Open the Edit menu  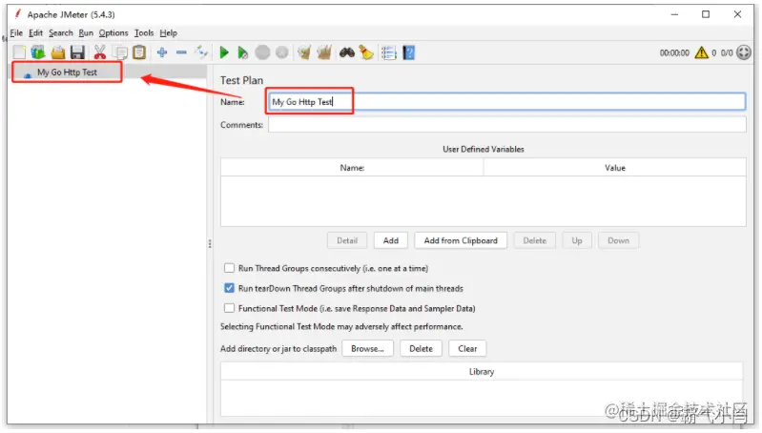pos(35,33)
